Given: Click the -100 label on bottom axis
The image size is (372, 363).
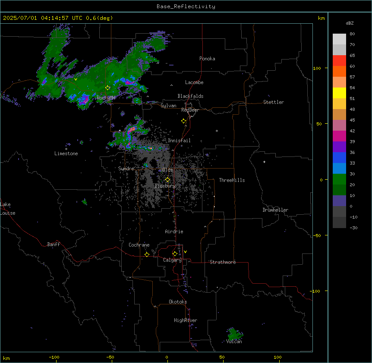Looking at the screenshot, I should coord(54,357).
